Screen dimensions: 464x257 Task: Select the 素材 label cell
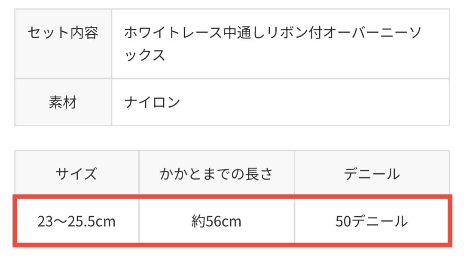[63, 103]
